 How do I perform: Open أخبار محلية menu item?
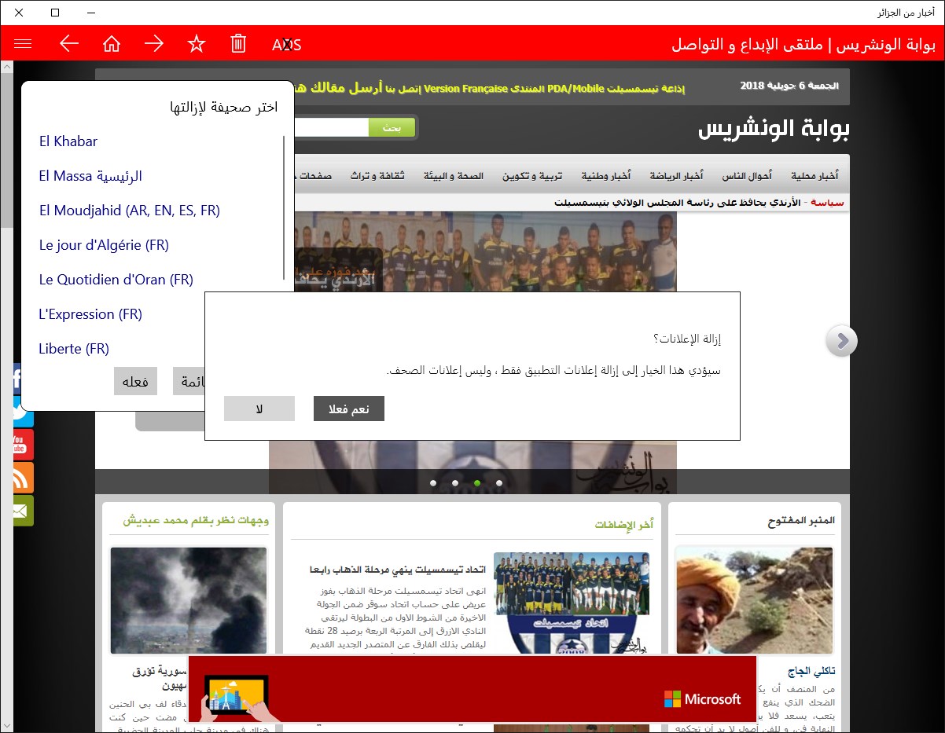814,176
